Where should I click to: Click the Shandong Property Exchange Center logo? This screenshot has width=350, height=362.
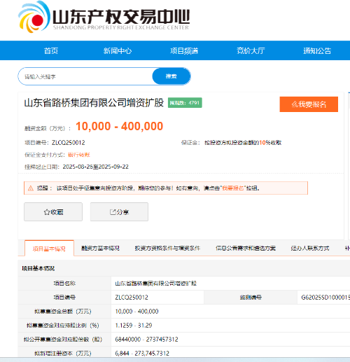pos(104,18)
